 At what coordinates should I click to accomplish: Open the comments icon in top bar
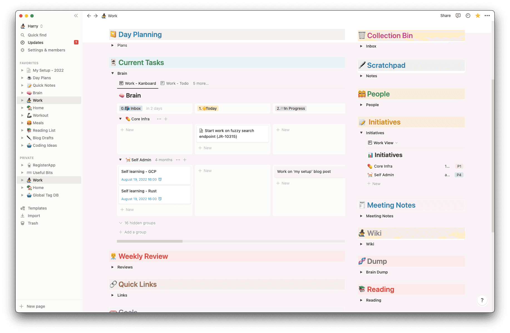click(x=458, y=16)
